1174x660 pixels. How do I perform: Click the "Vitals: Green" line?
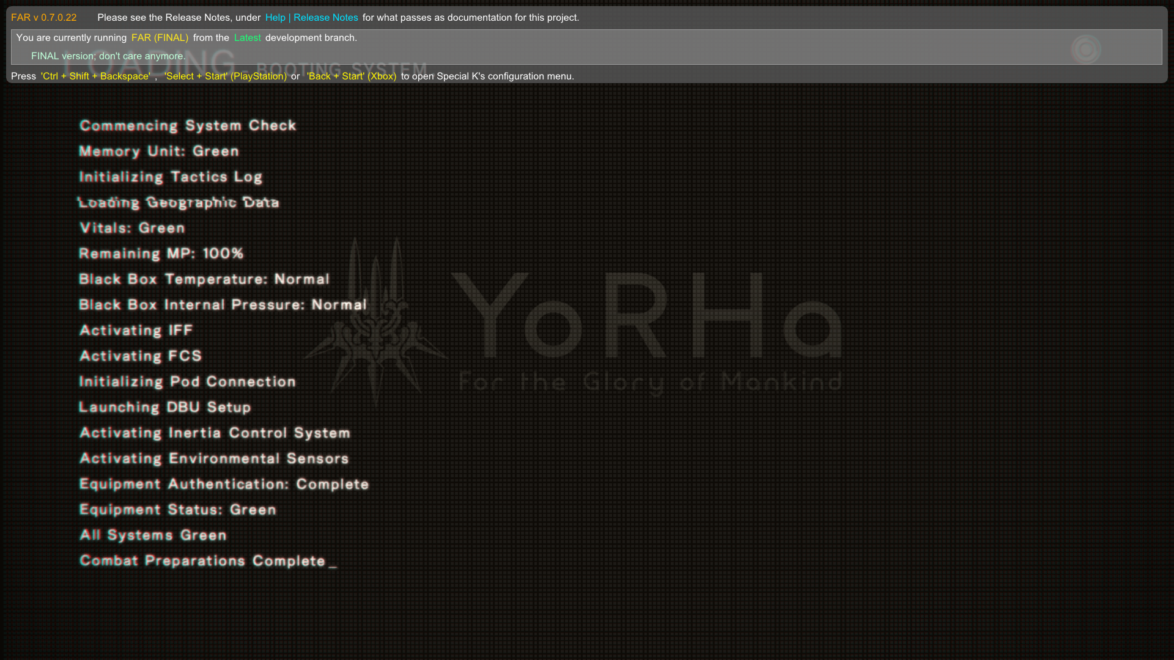point(132,228)
